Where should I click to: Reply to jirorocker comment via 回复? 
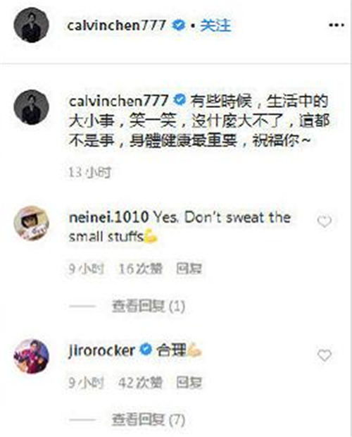pyautogui.click(x=189, y=383)
